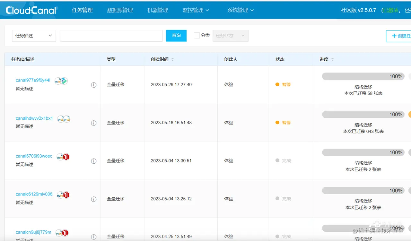The image size is (411, 241).
Task: Click timestamp 2023-05-26 17:27:40
Action: pos(171,85)
